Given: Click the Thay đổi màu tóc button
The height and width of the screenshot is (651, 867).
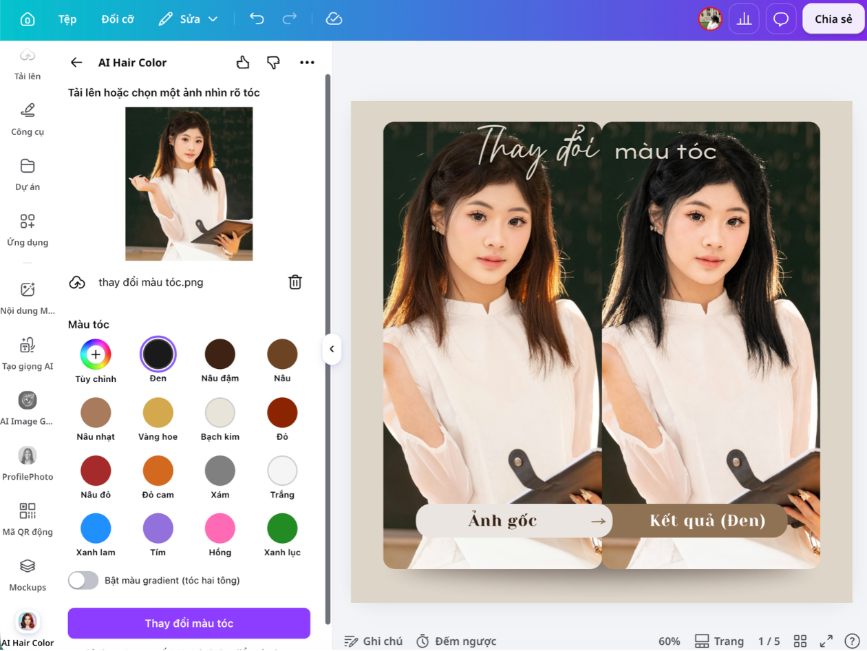Looking at the screenshot, I should 189,623.
